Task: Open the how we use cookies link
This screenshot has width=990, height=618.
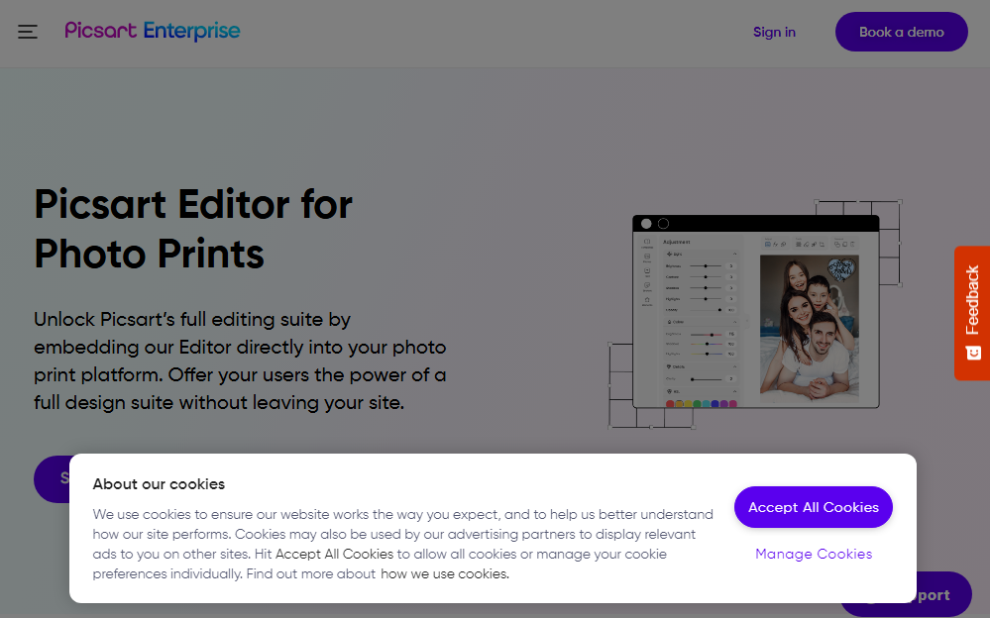Action: (445, 573)
